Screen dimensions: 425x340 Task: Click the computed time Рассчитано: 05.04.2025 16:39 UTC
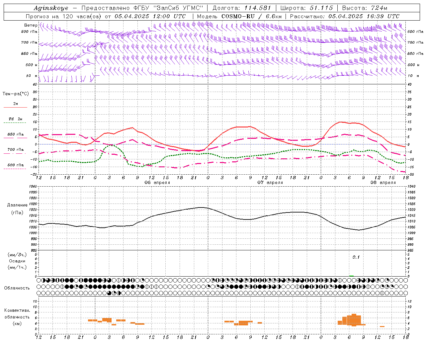coord(345,16)
